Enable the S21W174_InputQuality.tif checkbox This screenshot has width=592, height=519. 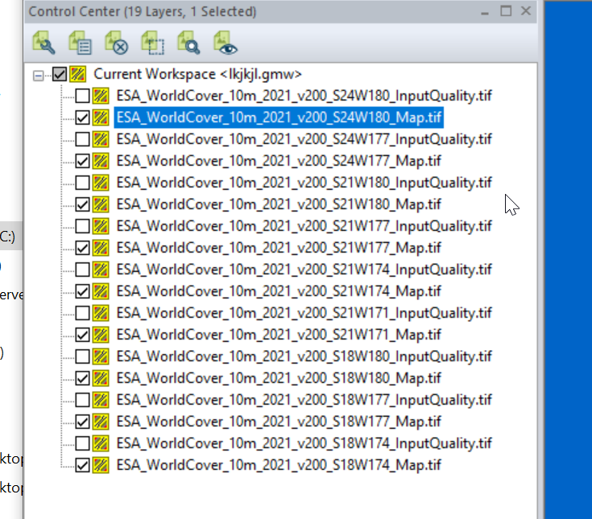click(x=82, y=270)
